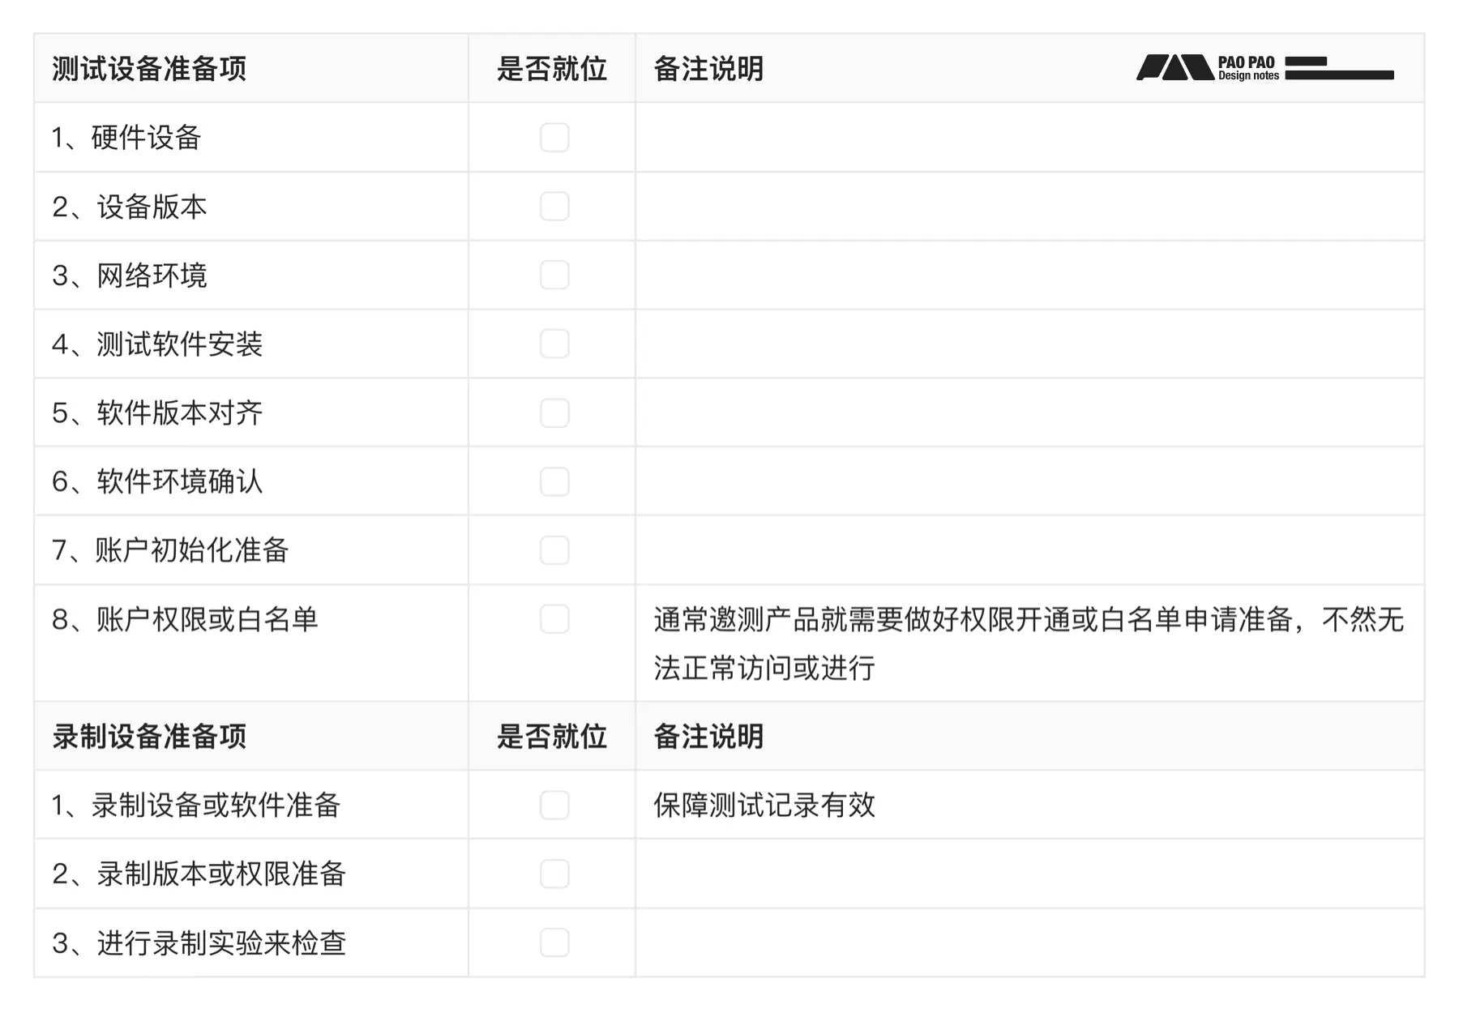Check the 硬件设备 readiness checkbox

[554, 138]
